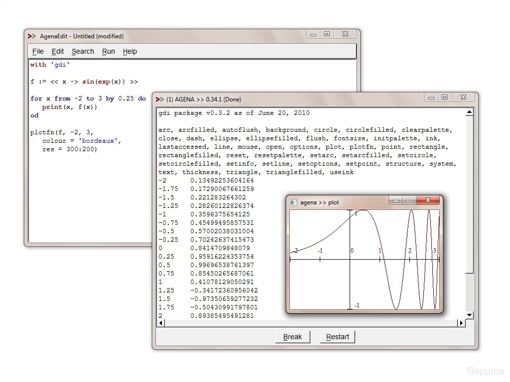Maximize the AgenaEdit editor window

tap(327, 34)
